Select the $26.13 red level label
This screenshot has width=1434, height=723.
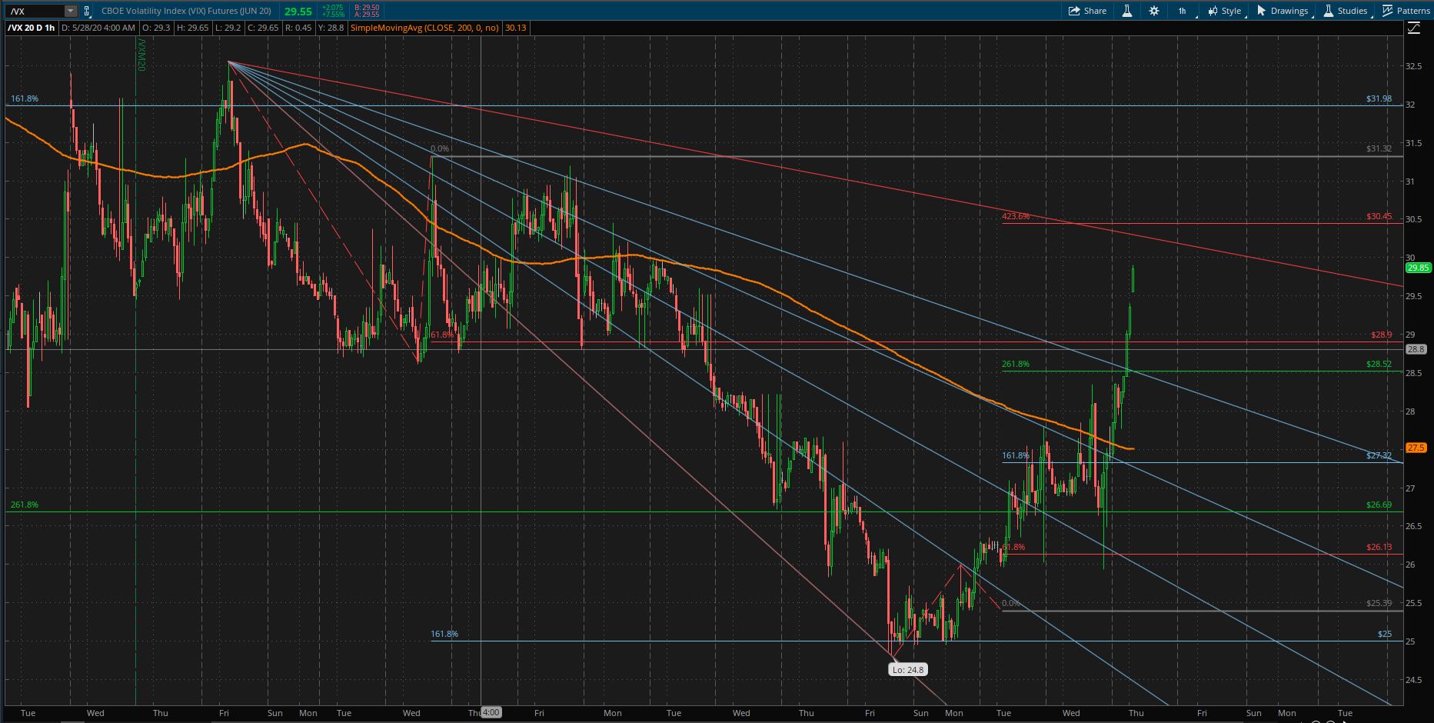pos(1379,548)
